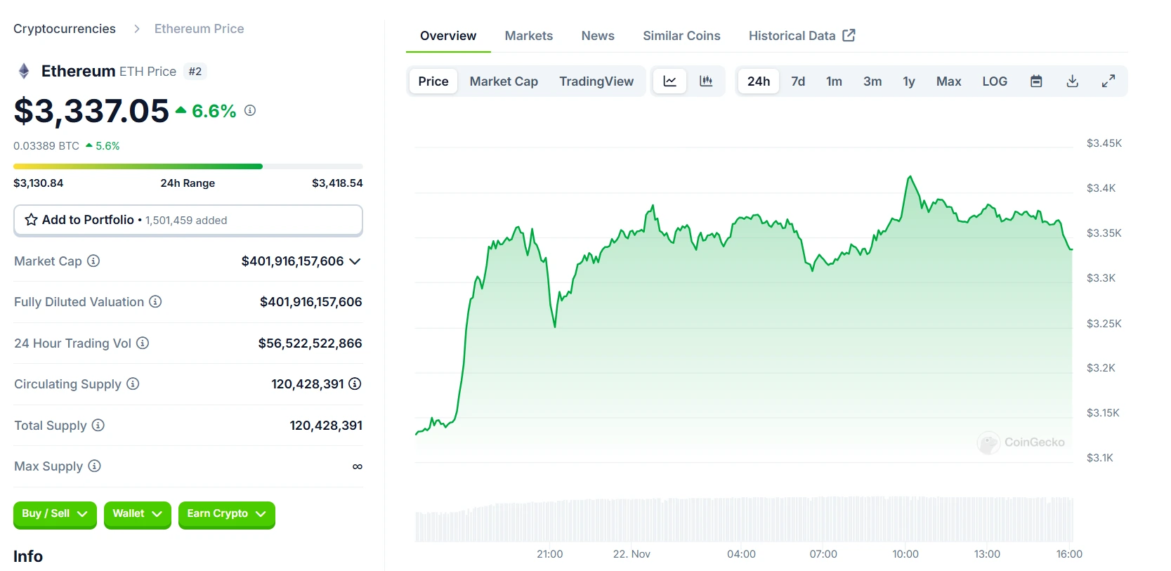Image resolution: width=1171 pixels, height=571 pixels.
Task: Click the 24h Range progress bar
Action: click(x=188, y=166)
